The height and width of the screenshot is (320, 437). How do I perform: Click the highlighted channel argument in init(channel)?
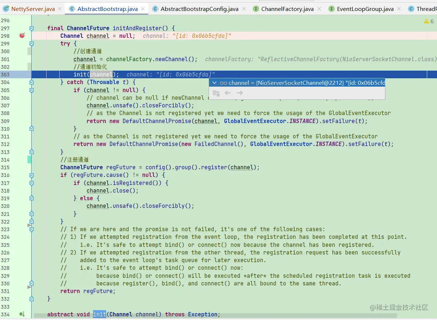pyautogui.click(x=101, y=75)
